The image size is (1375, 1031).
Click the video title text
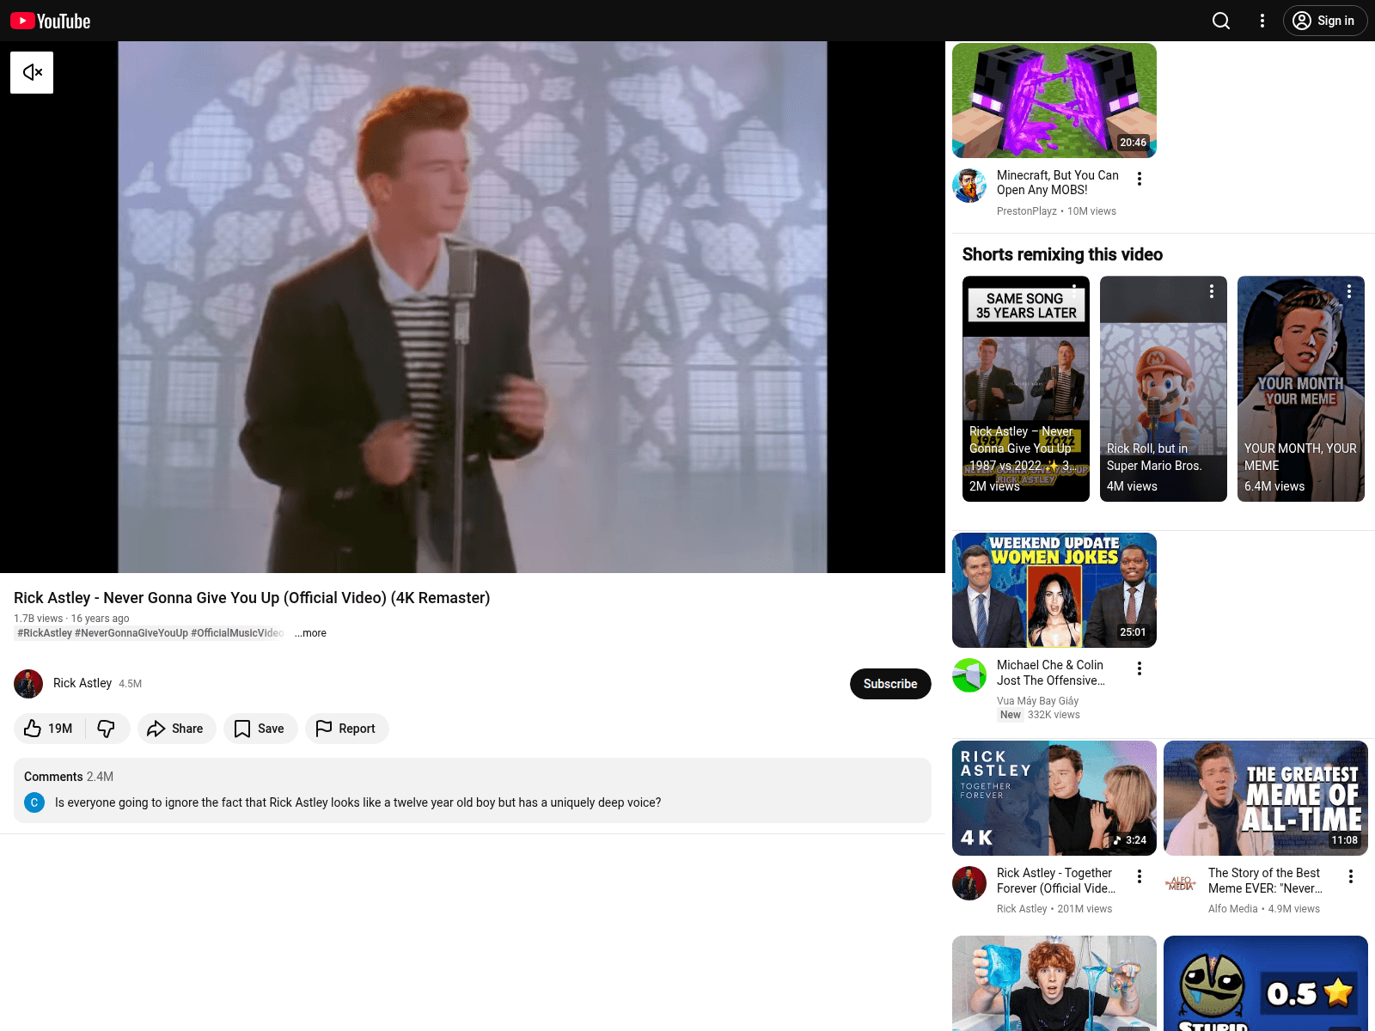(x=252, y=598)
